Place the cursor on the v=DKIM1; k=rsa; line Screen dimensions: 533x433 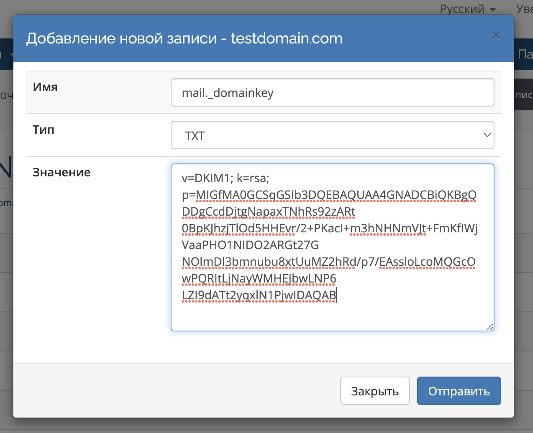(225, 178)
